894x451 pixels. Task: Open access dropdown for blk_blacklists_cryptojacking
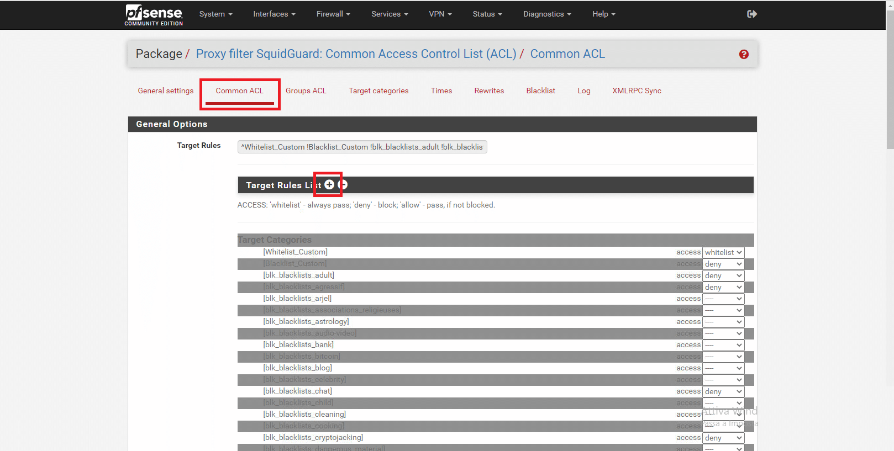[723, 438]
